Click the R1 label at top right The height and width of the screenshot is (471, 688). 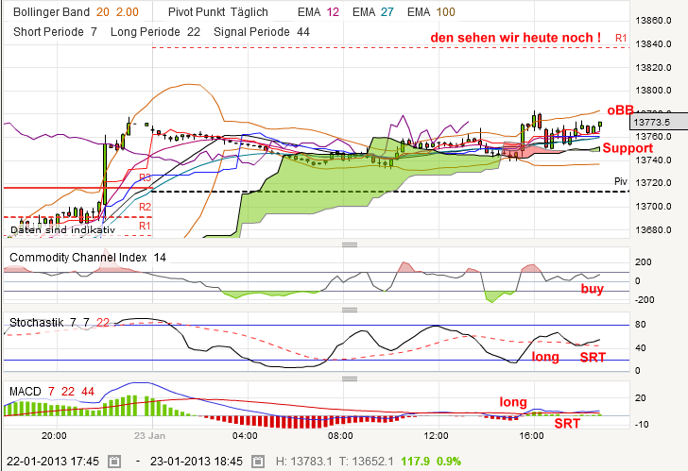(x=621, y=38)
